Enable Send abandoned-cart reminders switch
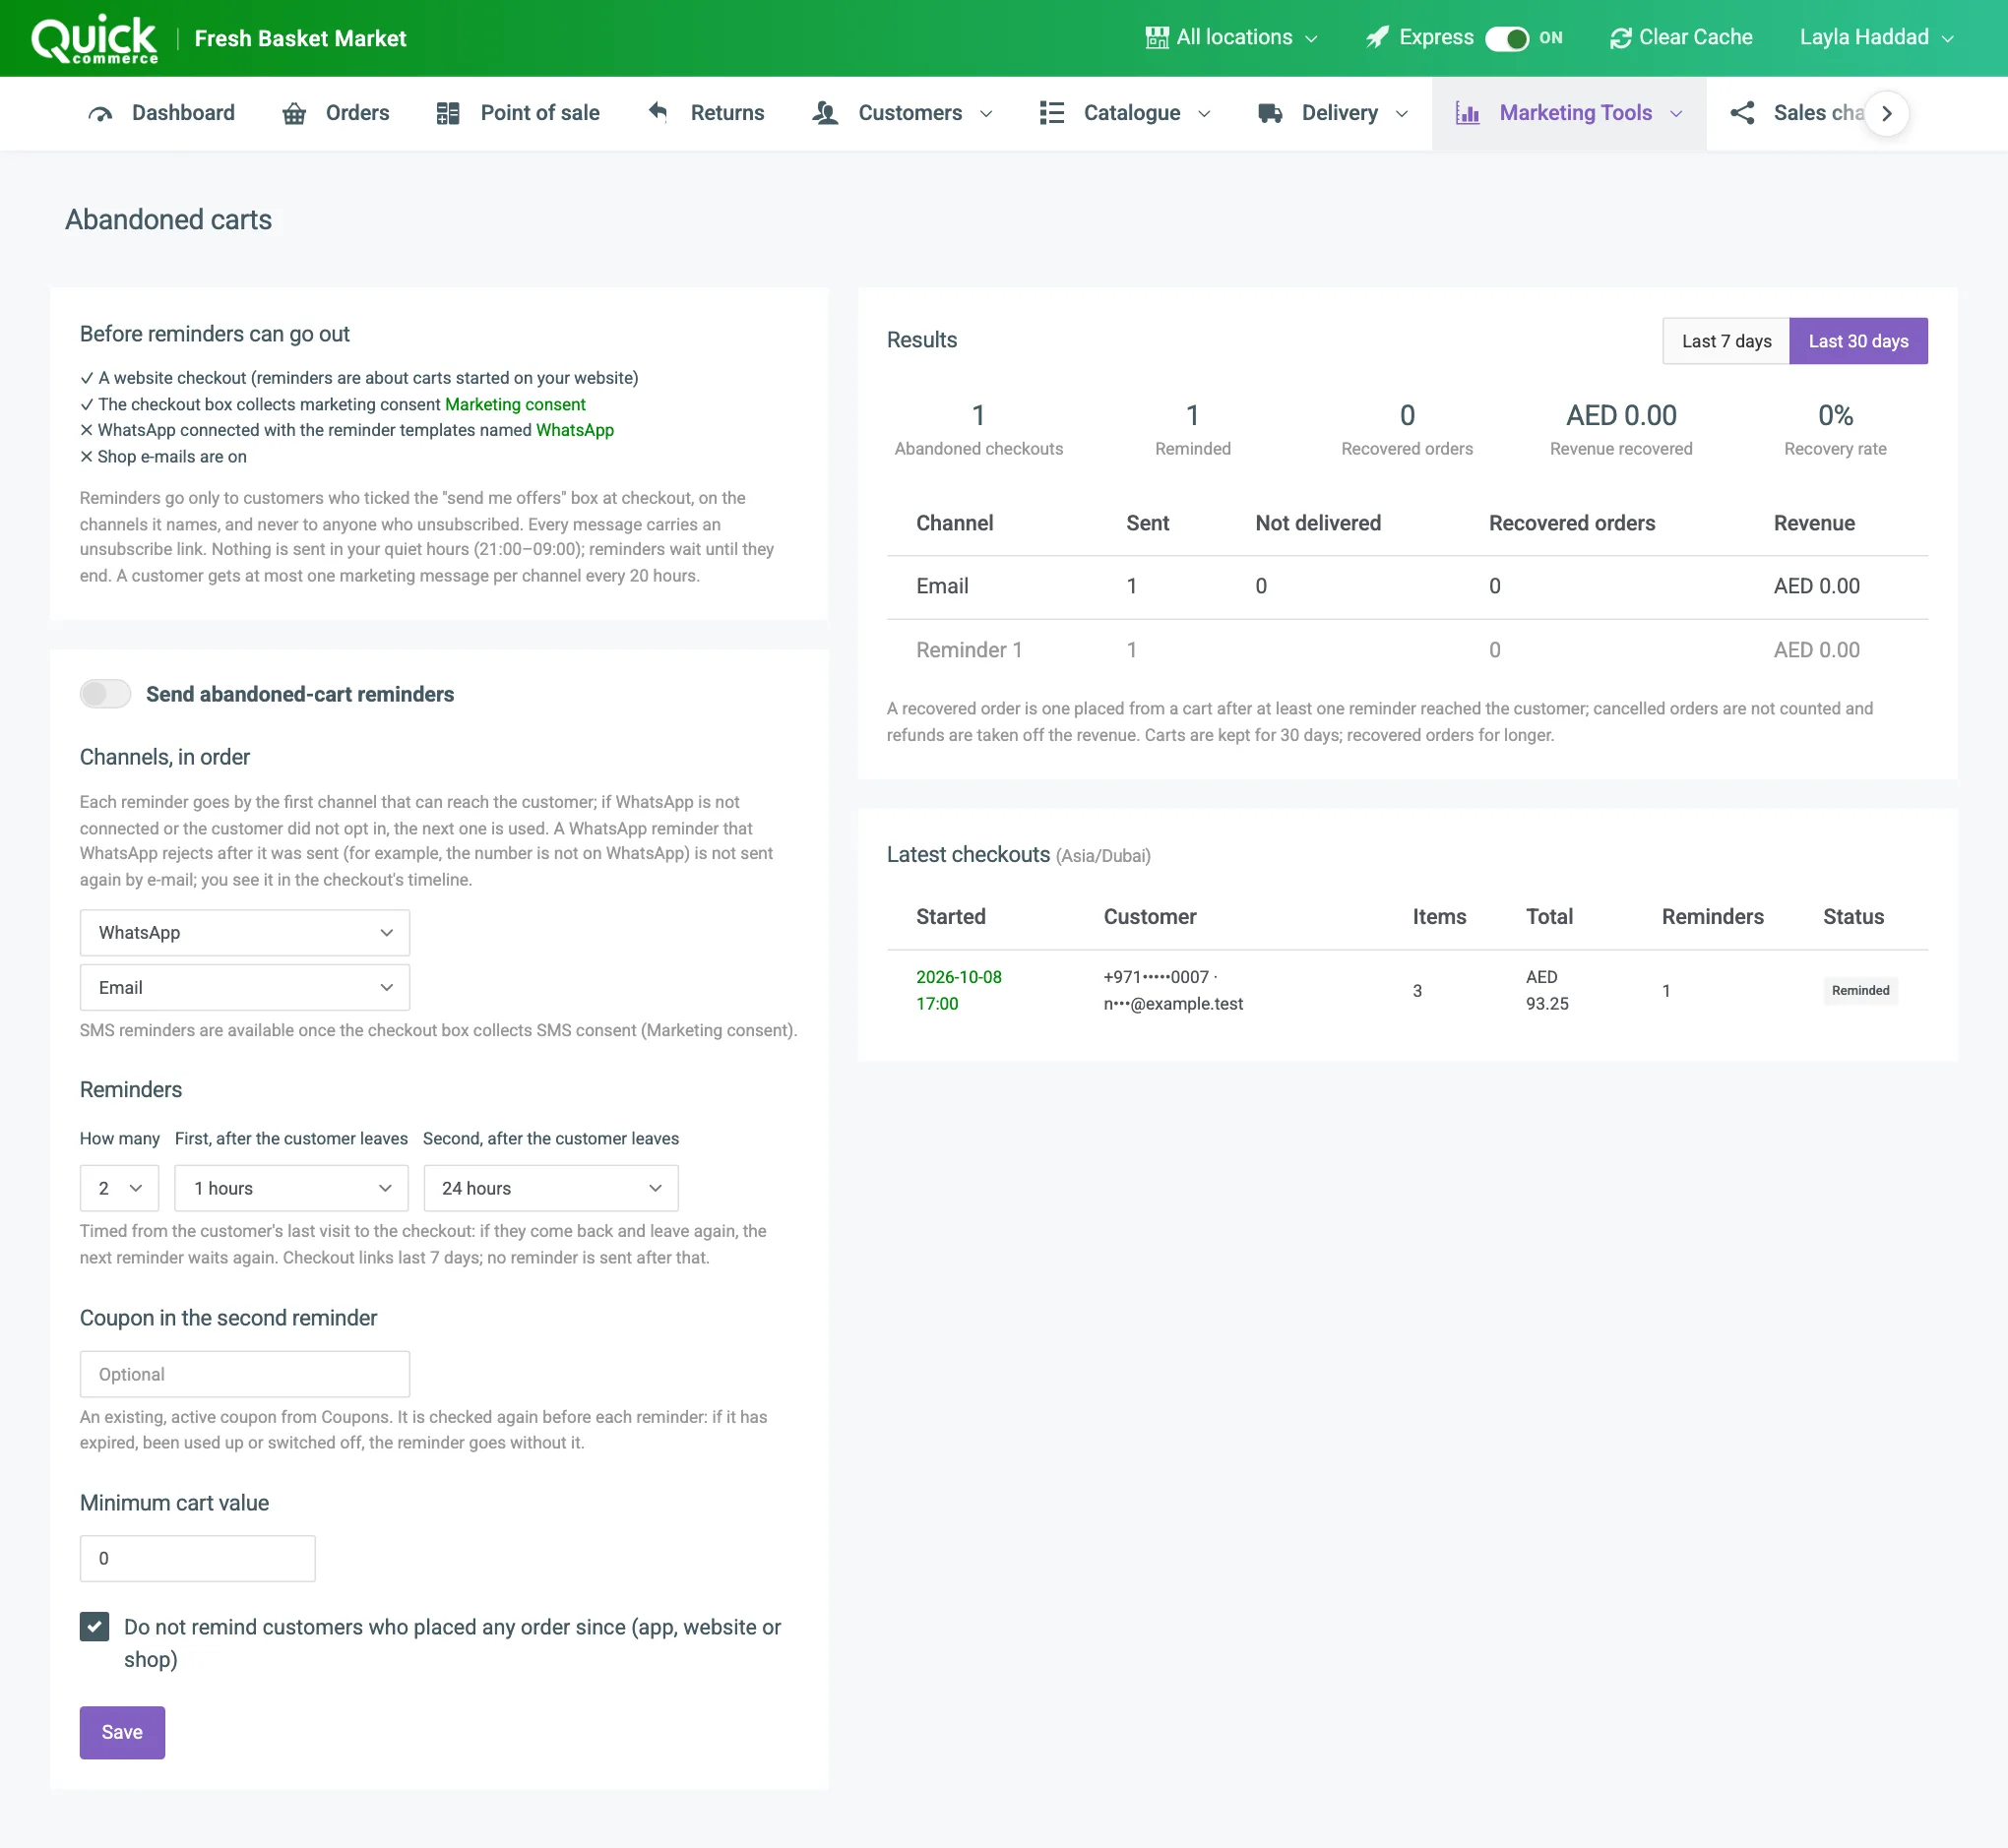The width and height of the screenshot is (2008, 1848). pyautogui.click(x=105, y=694)
